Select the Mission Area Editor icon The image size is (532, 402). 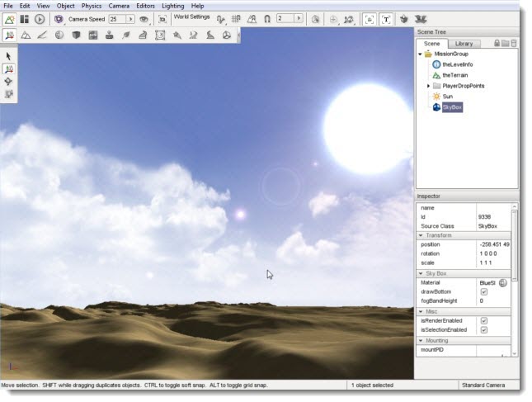click(x=160, y=35)
